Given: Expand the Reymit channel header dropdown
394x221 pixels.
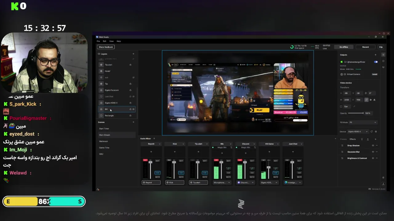Looking at the screenshot, I should pyautogui.click(x=160, y=144).
